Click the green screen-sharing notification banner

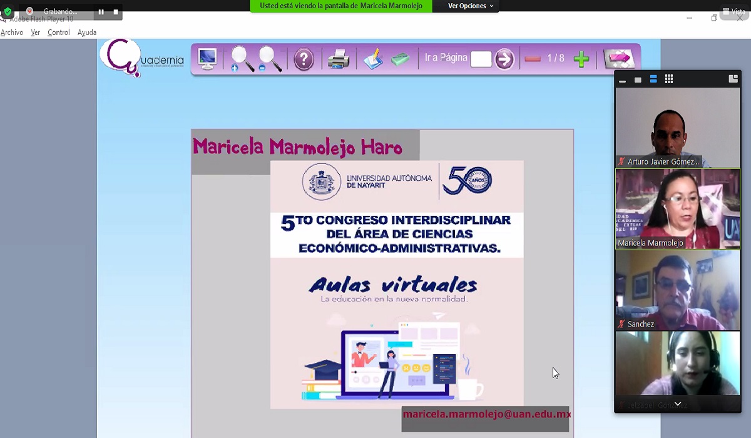coord(341,6)
